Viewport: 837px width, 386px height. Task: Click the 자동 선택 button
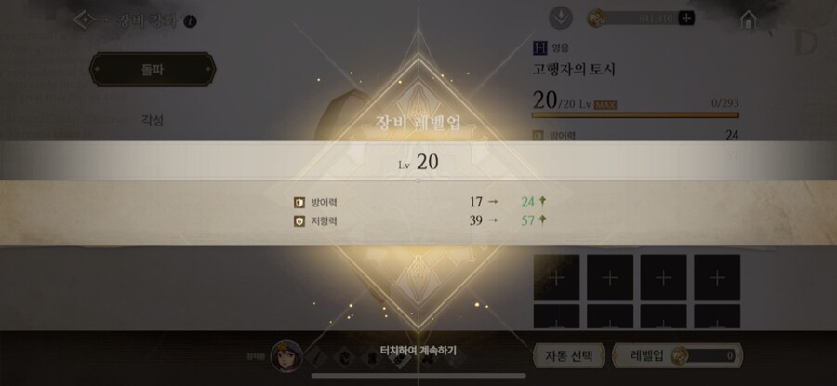point(569,355)
